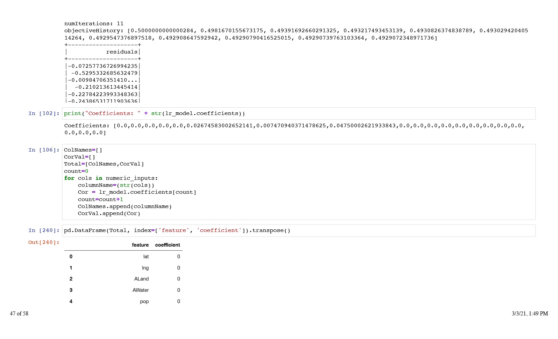Click the 3/3/21, 1:49 PM timestamp

(x=529, y=313)
